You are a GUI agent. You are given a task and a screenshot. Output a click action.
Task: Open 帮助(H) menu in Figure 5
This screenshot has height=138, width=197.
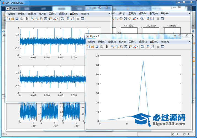point(165,42)
